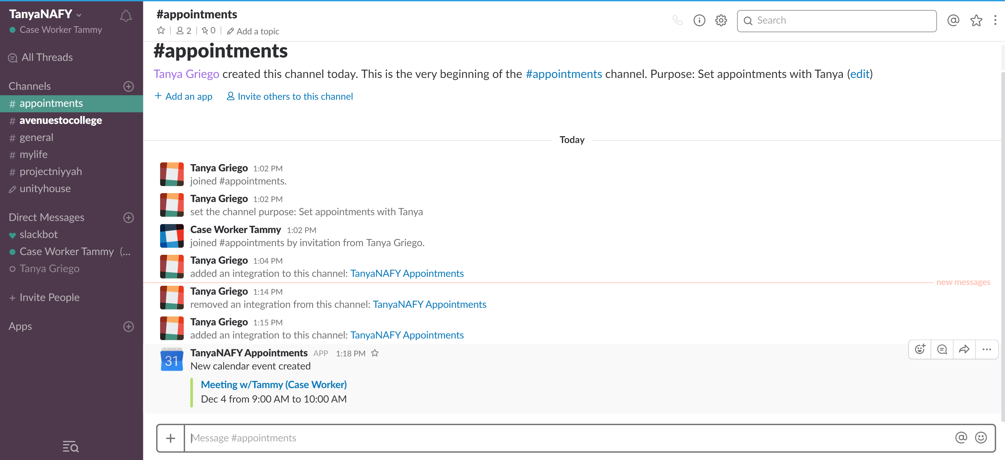Screen dimensions: 1005x460
Task: Open emoji picker in message box
Action: 981,438
